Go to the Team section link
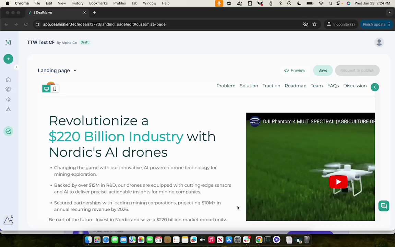Screen dimensions: 395x247 pyautogui.click(x=317, y=86)
